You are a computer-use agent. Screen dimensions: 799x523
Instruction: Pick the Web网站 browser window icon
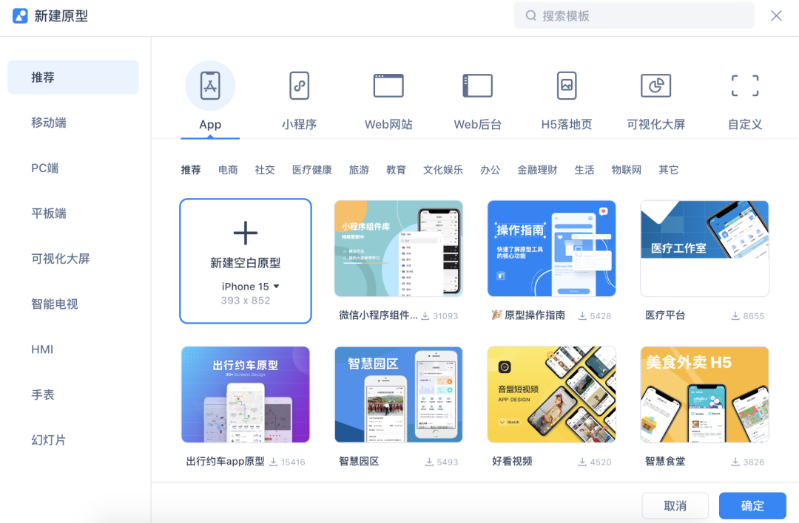pos(388,86)
